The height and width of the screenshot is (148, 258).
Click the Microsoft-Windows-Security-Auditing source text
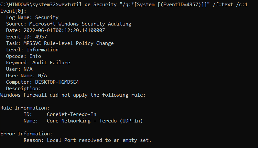coord(80,24)
